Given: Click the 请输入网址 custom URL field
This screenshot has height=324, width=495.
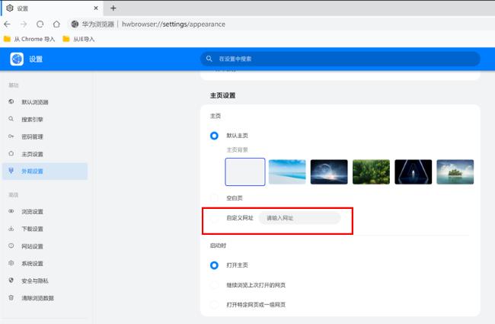Looking at the screenshot, I should pyautogui.click(x=299, y=218).
